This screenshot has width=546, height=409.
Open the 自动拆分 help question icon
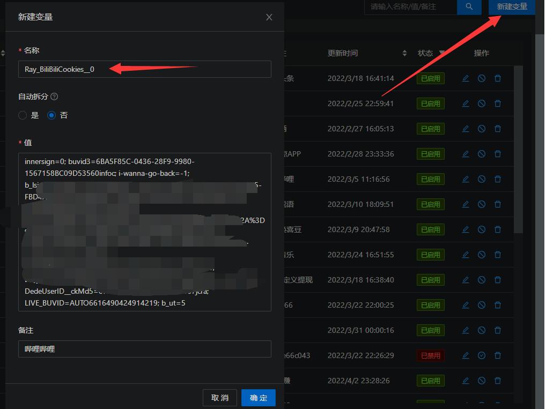pyautogui.click(x=54, y=96)
